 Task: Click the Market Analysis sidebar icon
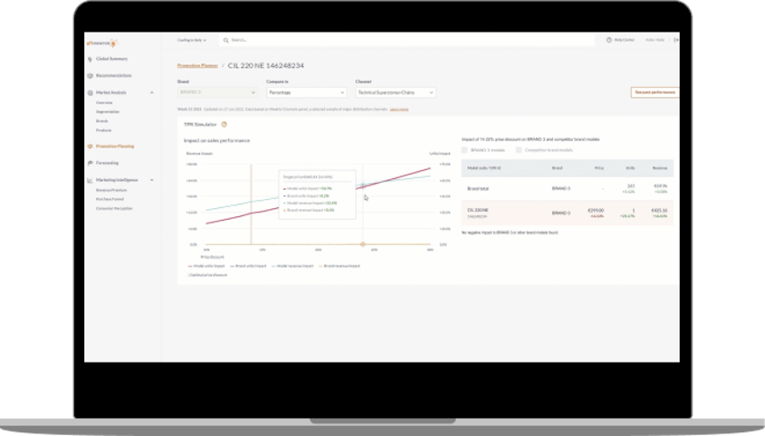tap(90, 92)
